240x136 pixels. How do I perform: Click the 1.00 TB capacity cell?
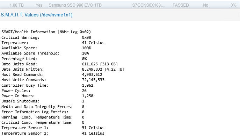pyautogui.click(x=16, y=5)
